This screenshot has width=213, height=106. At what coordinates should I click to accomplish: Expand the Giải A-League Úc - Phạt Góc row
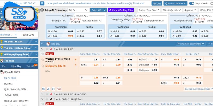[x=42, y=94]
